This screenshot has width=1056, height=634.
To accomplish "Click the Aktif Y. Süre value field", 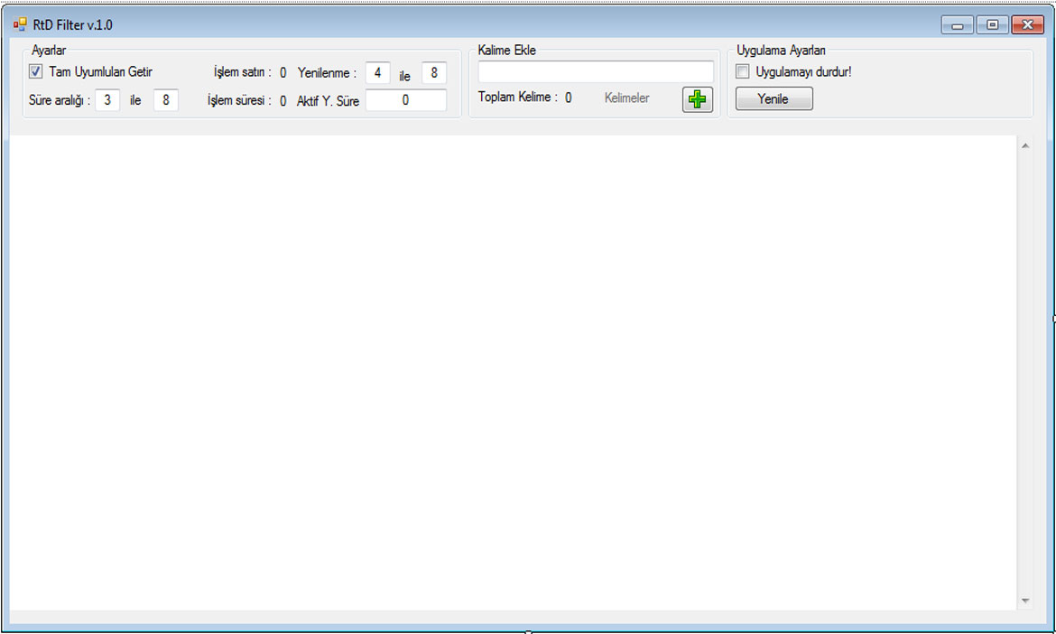I will click(406, 100).
